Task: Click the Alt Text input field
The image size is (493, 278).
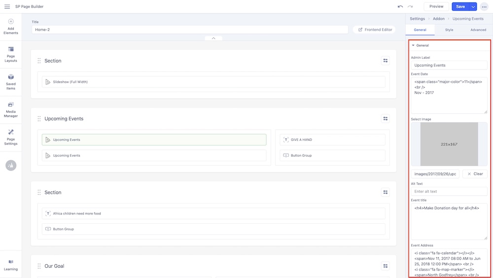Action: point(449,191)
